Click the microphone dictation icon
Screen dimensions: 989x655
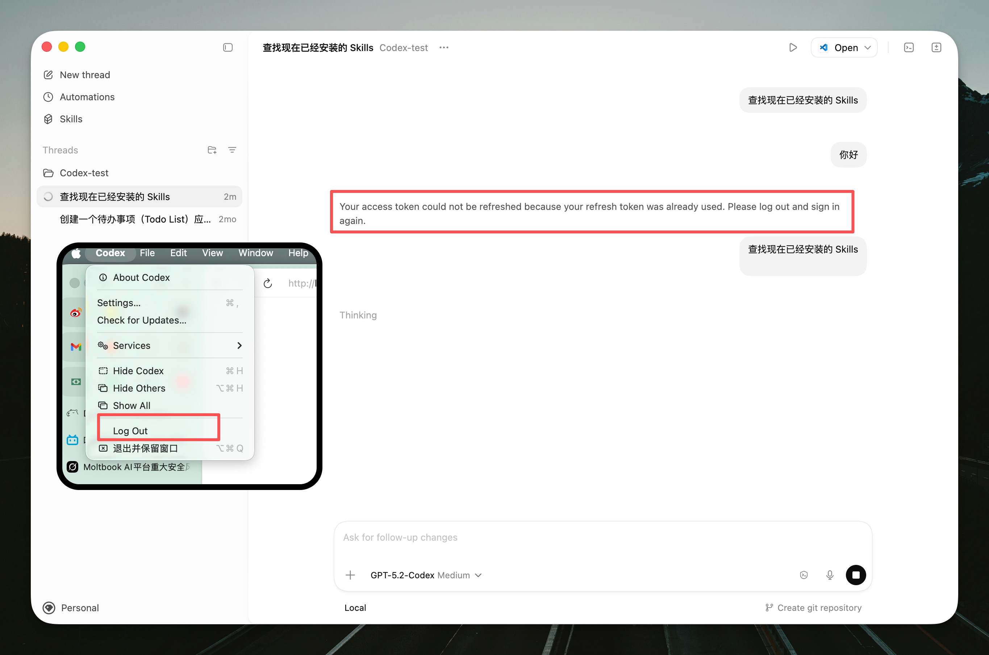[x=830, y=575]
